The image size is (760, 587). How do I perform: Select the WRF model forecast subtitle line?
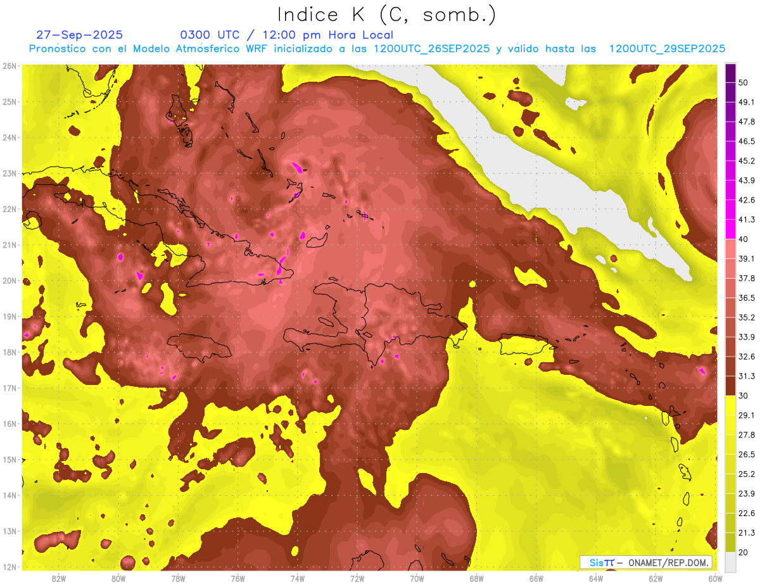(377, 49)
